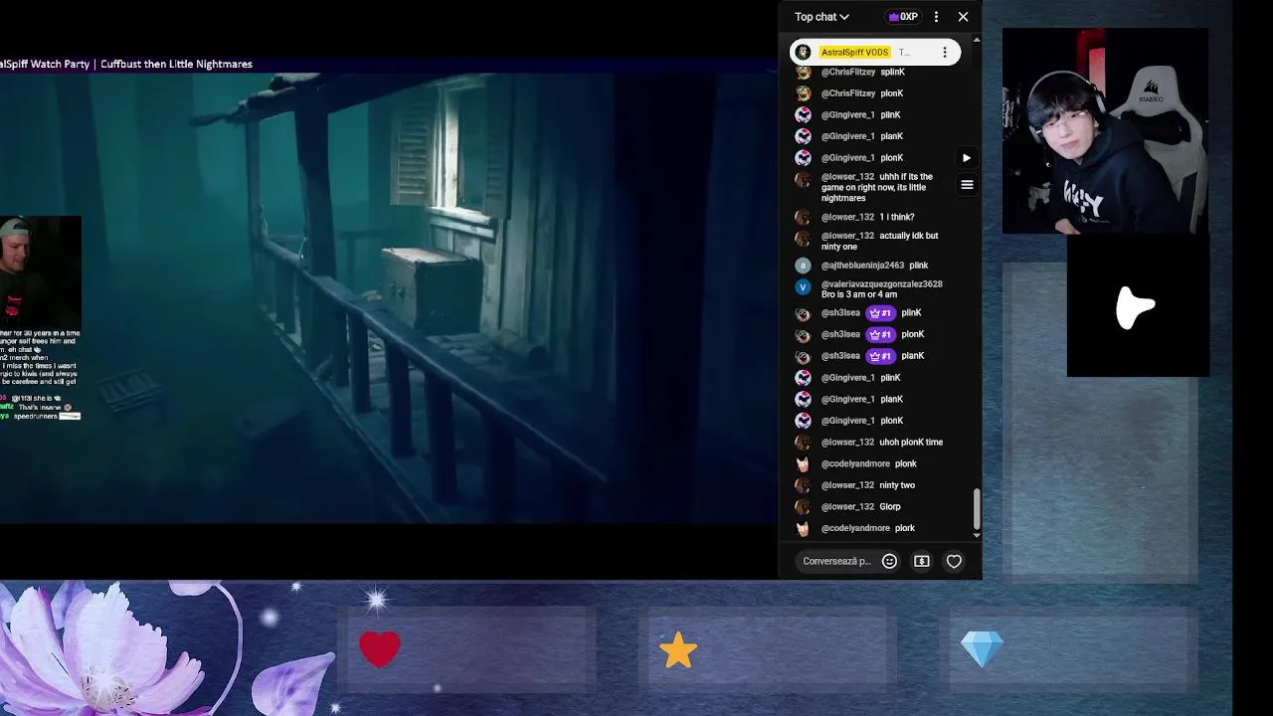This screenshot has height=716, width=1273.
Task: Open the Super Chat dollar icon
Action: 922,562
